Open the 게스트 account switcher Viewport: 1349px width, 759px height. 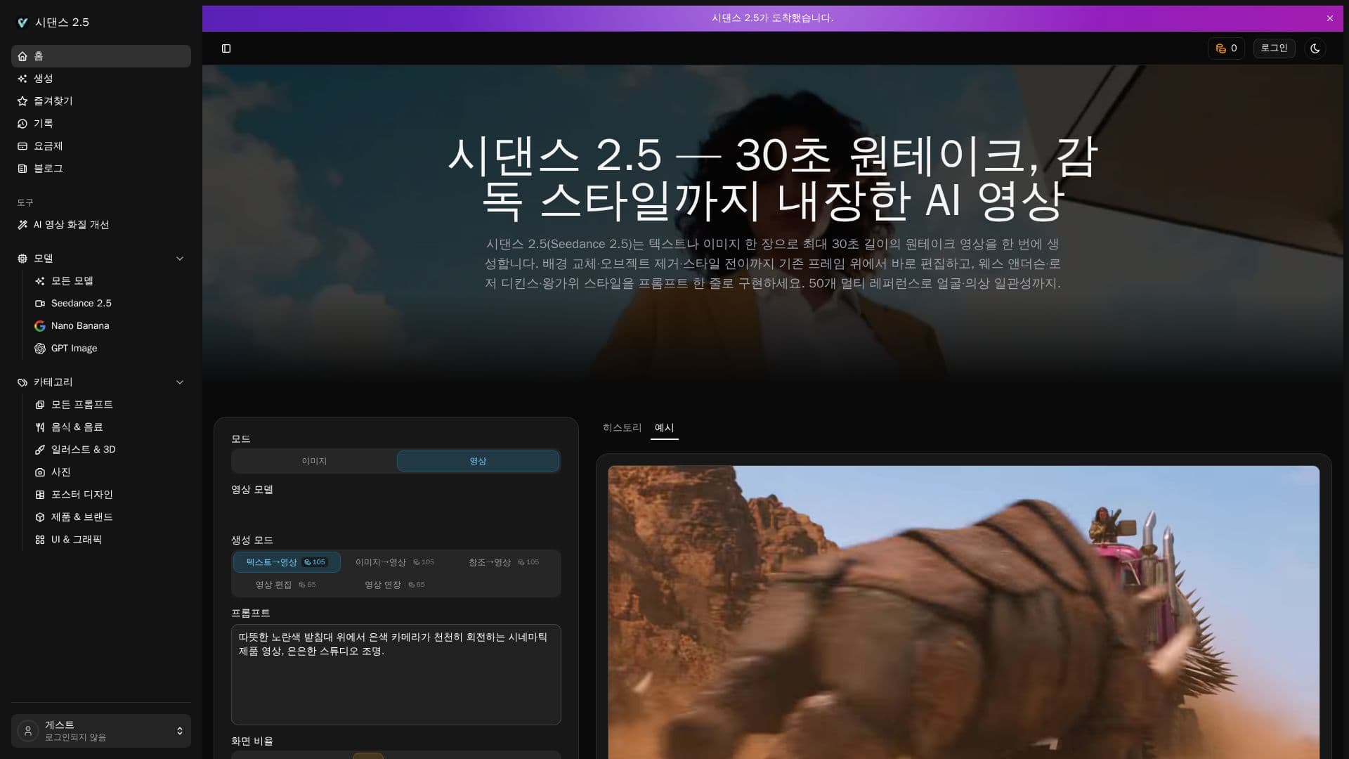click(x=101, y=731)
